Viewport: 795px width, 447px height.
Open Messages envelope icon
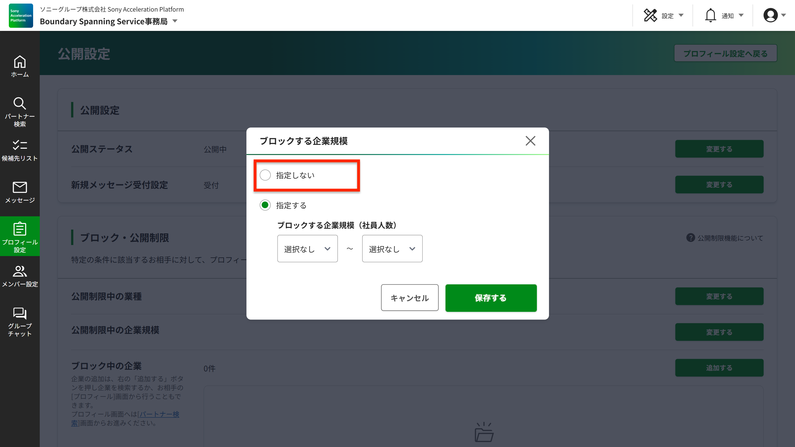[x=20, y=187]
